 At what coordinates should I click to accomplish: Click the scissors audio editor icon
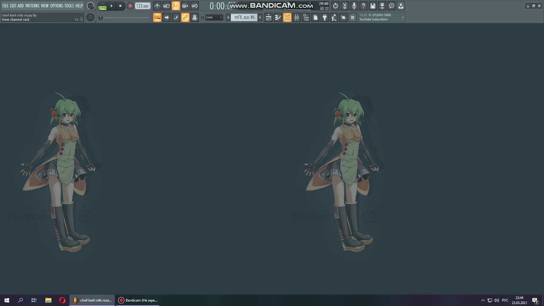tap(345, 6)
